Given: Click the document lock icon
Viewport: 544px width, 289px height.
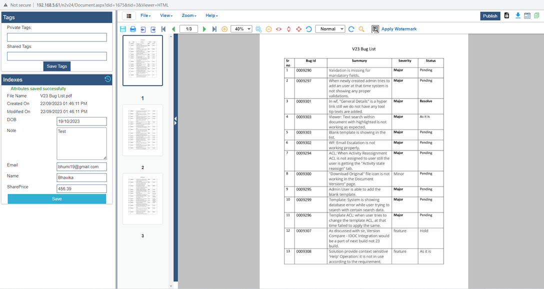Looking at the screenshot, I should (506, 15).
